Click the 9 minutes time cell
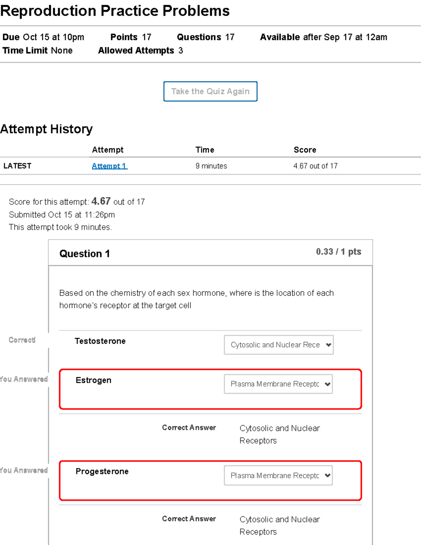 (x=211, y=166)
